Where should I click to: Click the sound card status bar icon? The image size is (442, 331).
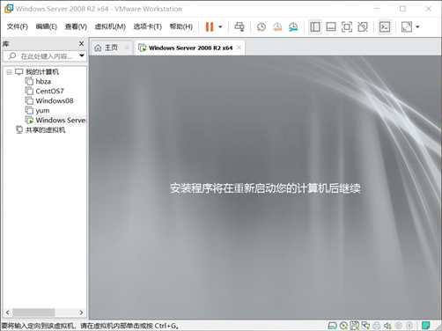click(387, 325)
